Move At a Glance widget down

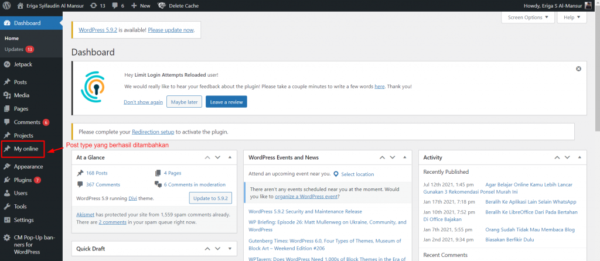click(218, 157)
